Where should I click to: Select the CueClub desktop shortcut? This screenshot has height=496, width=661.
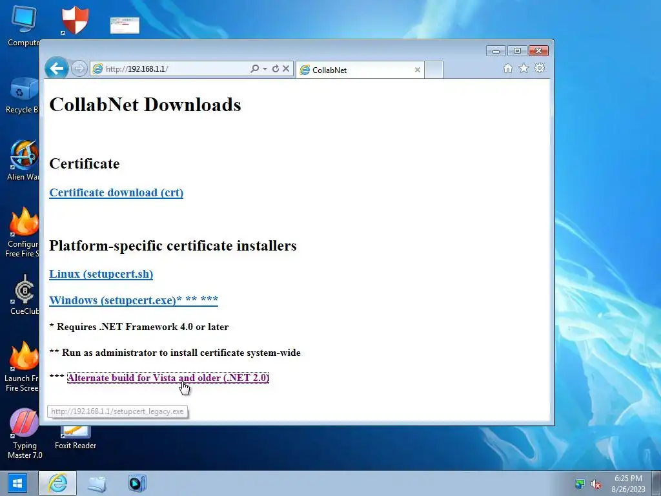tap(25, 294)
